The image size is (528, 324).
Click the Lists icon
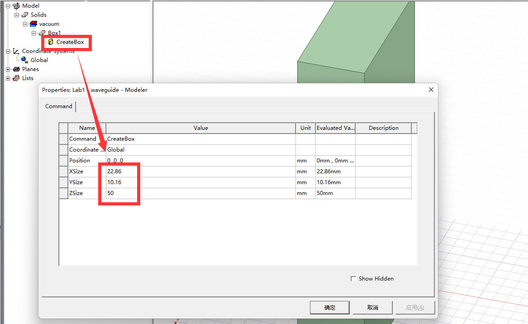[x=16, y=78]
